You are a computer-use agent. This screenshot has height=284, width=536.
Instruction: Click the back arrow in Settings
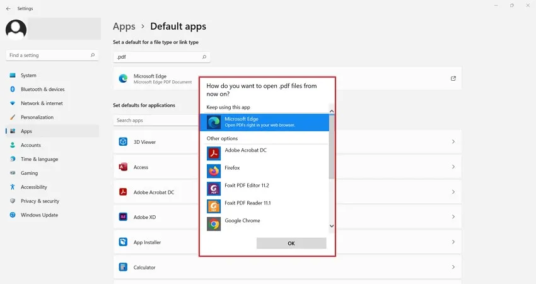coord(8,9)
